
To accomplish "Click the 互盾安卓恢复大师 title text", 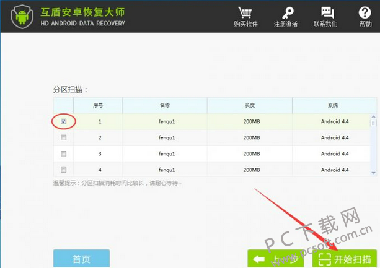I will 82,12.
